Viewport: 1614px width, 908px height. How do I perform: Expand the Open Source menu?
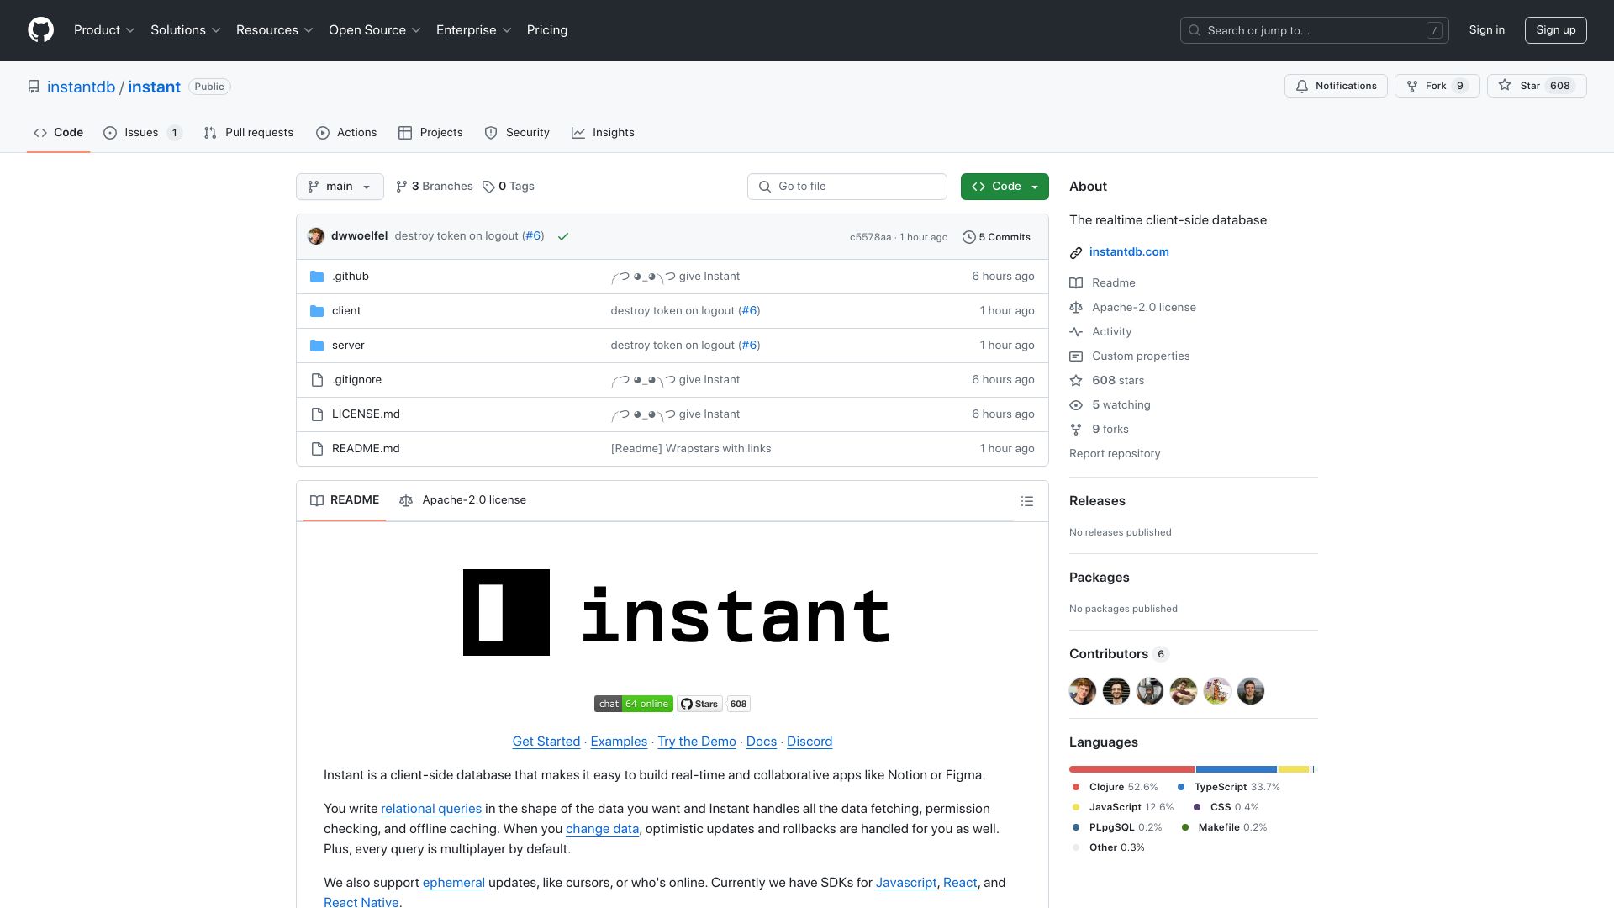coord(375,30)
